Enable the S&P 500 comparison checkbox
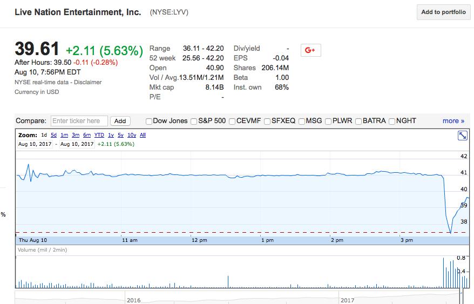Image resolution: width=474 pixels, height=304 pixels. [194, 121]
